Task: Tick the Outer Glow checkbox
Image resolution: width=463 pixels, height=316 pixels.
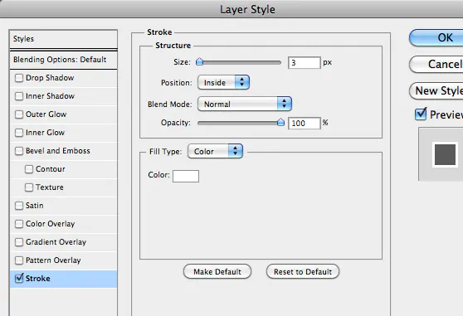Action: pyautogui.click(x=19, y=114)
